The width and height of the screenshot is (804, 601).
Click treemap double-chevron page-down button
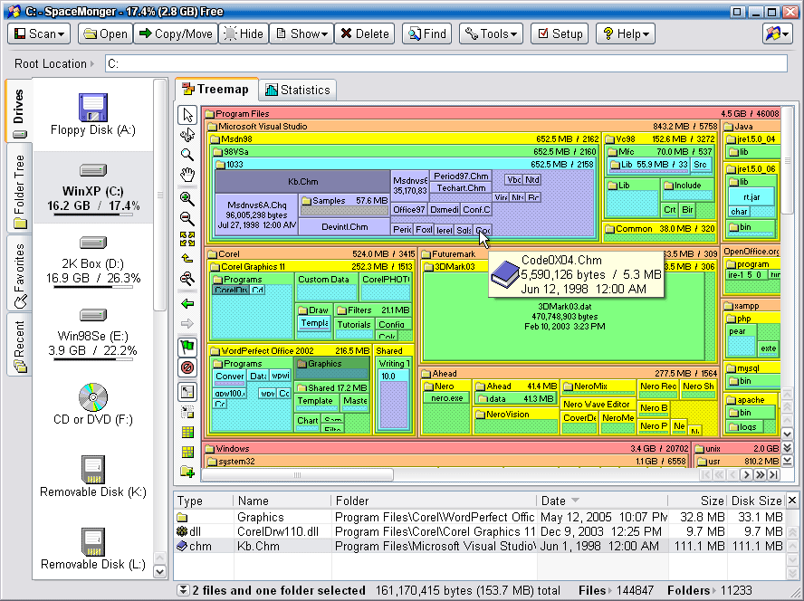[787, 448]
